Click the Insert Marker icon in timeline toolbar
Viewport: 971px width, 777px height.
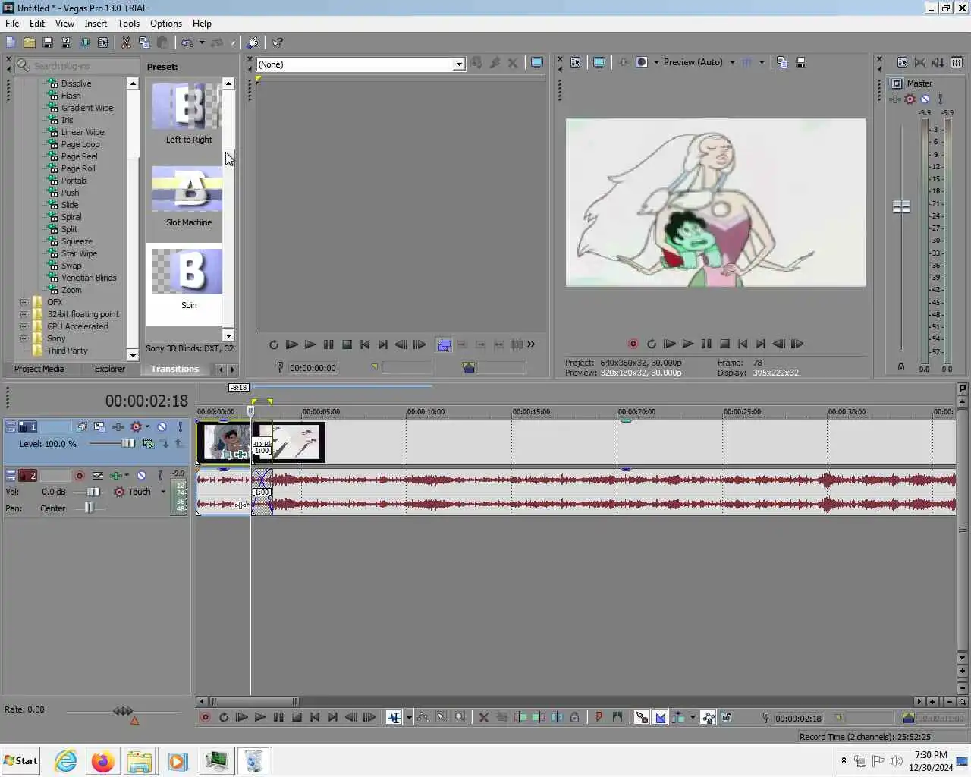599,717
